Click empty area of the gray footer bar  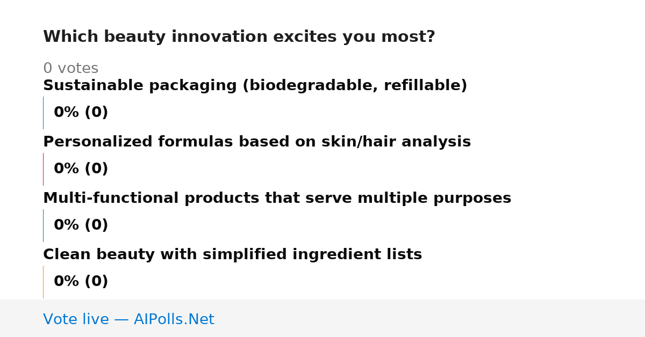[x=430, y=318]
